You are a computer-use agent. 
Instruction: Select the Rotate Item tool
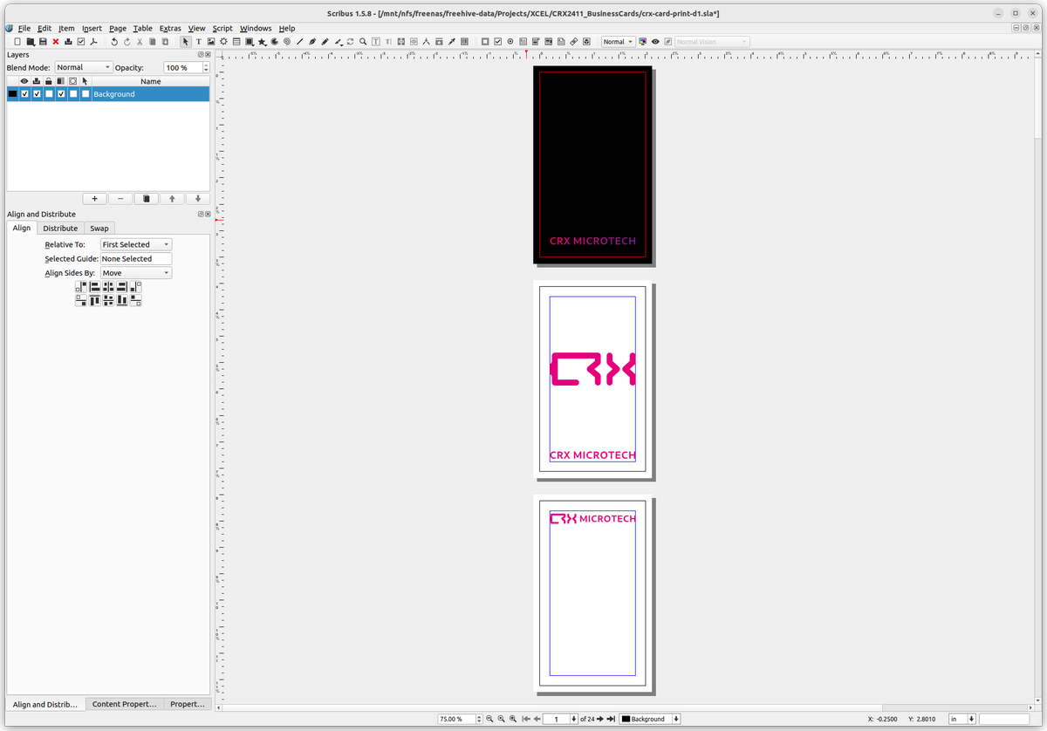click(x=350, y=42)
